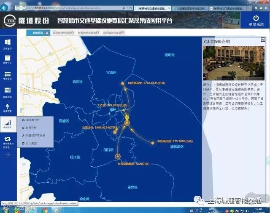Open 专项系统 via the list icon
Viewport: 270px width, 213px height.
(8, 76)
